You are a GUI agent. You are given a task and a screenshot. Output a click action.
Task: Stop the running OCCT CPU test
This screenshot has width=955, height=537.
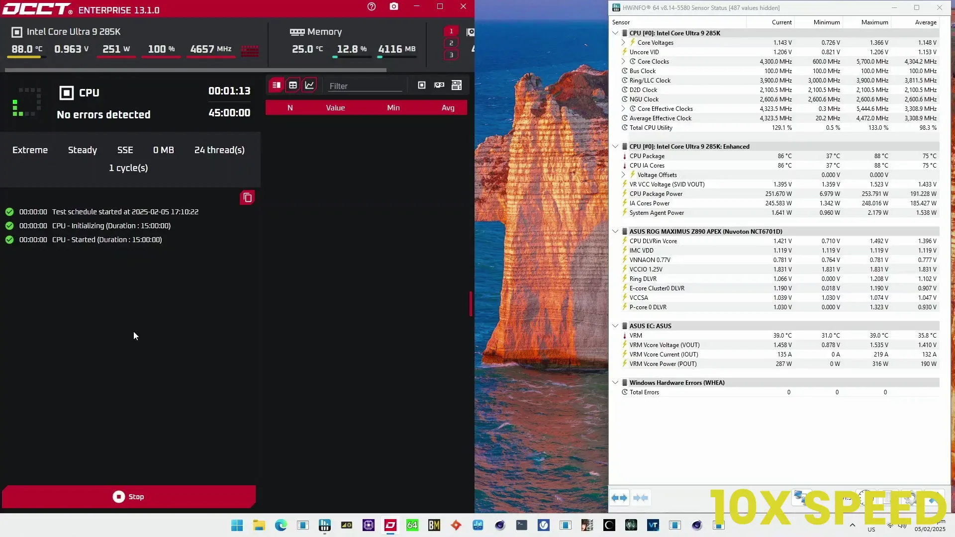coord(129,497)
